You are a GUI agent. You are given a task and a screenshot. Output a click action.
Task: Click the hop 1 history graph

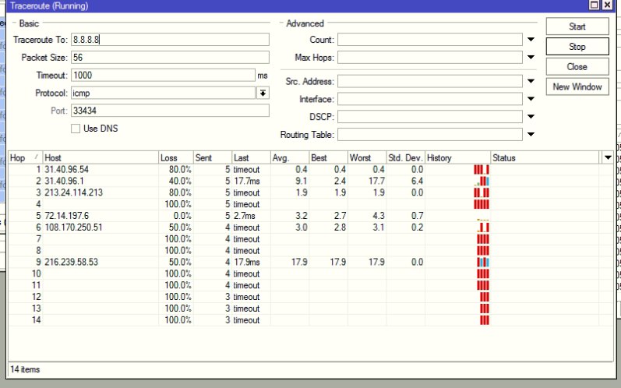tap(482, 169)
